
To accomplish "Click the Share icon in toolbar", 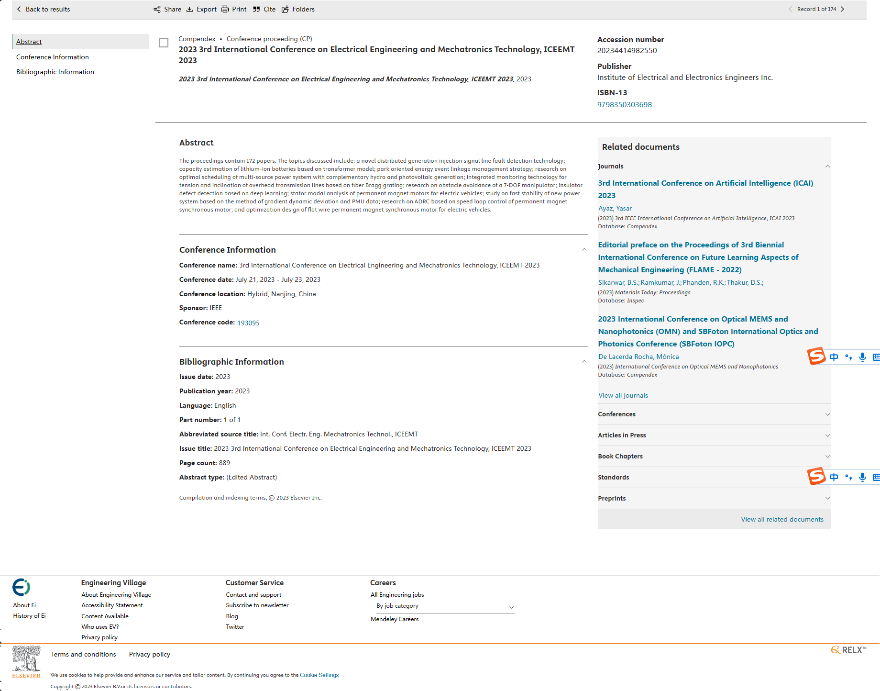I will pyautogui.click(x=157, y=9).
